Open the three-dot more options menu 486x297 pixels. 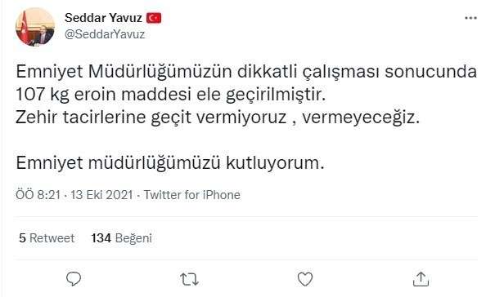(470, 18)
